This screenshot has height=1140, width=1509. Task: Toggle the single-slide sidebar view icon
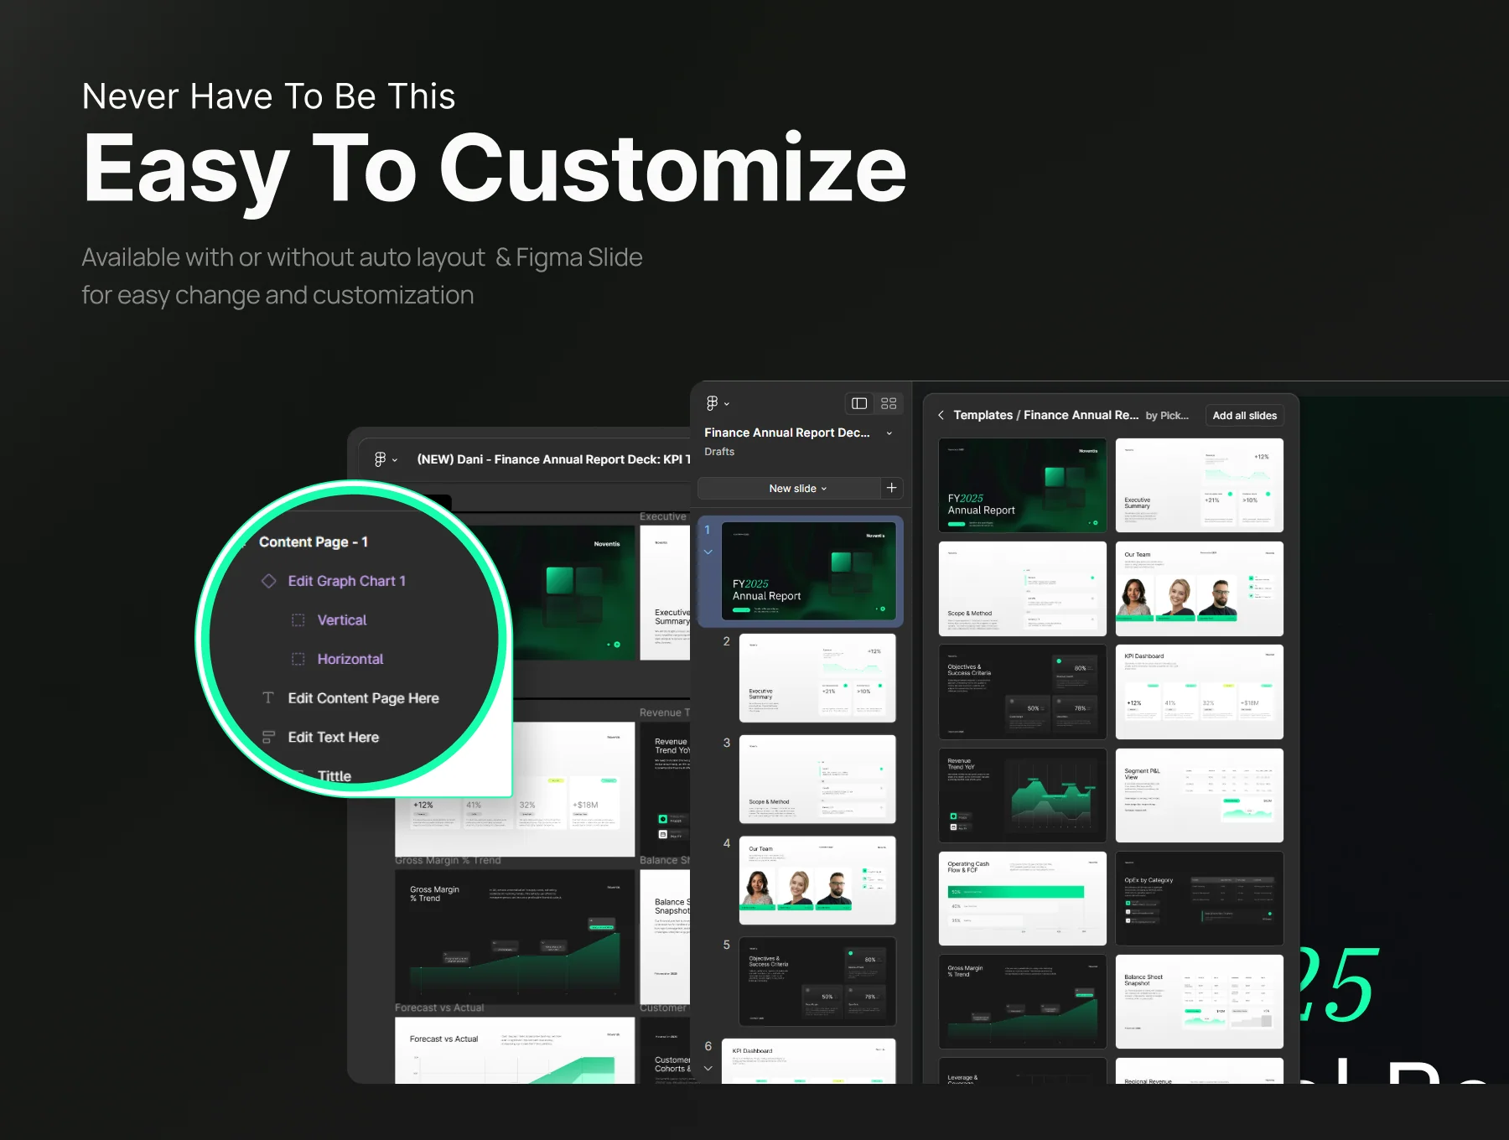click(859, 403)
